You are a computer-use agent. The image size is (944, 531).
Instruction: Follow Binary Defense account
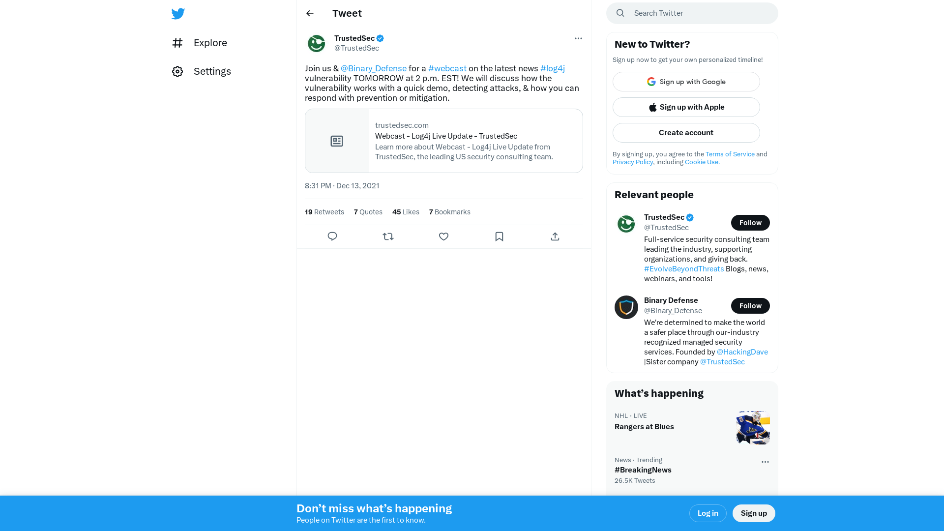[x=750, y=306]
